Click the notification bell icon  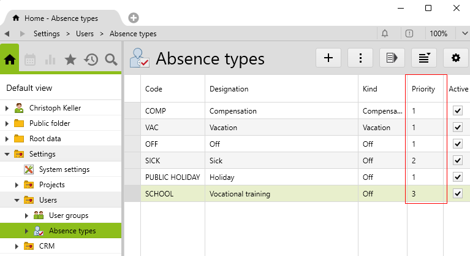(x=385, y=34)
